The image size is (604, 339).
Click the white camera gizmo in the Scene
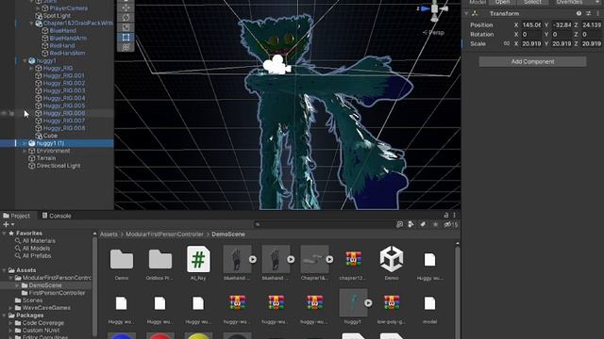[277, 65]
